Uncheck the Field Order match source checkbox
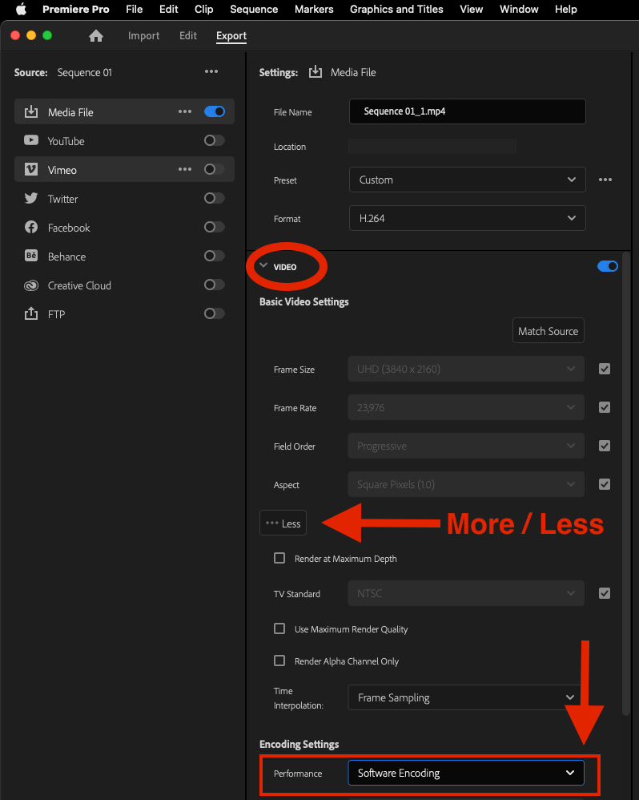 click(605, 446)
